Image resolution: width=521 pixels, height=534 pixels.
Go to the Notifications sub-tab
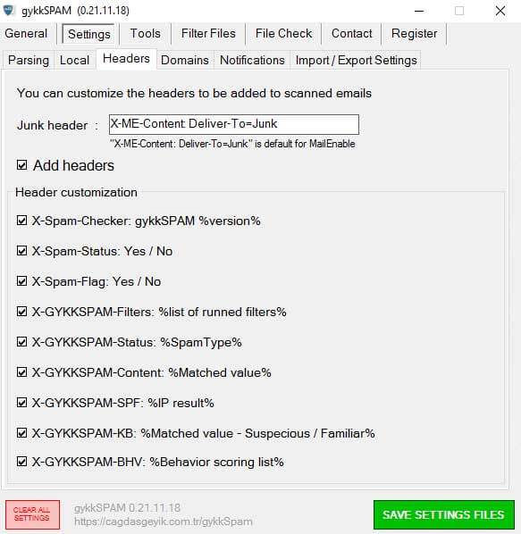tap(252, 60)
